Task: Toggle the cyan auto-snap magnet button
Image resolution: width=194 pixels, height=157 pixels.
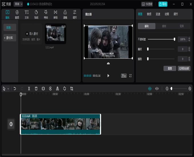Action: coord(149,89)
